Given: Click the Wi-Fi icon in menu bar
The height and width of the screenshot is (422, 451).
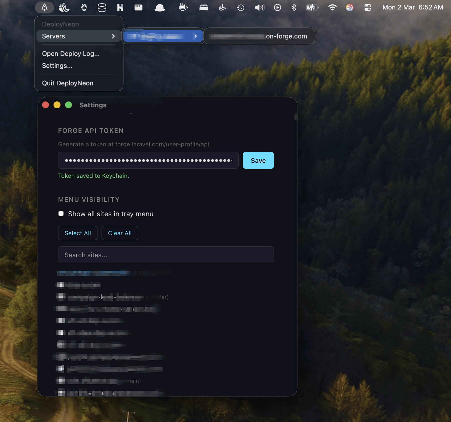Looking at the screenshot, I should (332, 7).
